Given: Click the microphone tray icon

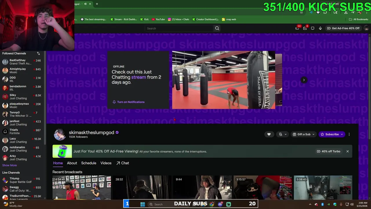Looking at the screenshot, I should point(341,204).
